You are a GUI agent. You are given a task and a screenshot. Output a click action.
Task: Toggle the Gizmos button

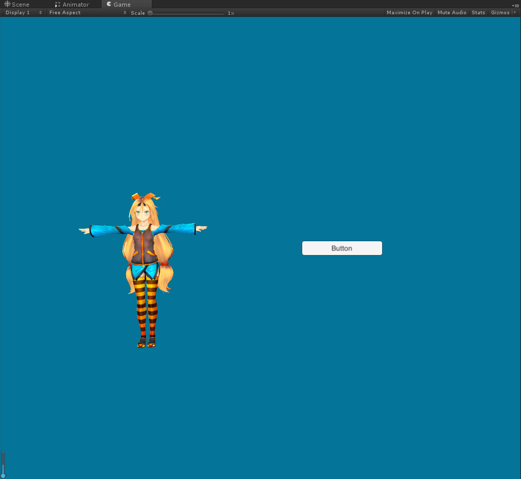(x=500, y=13)
